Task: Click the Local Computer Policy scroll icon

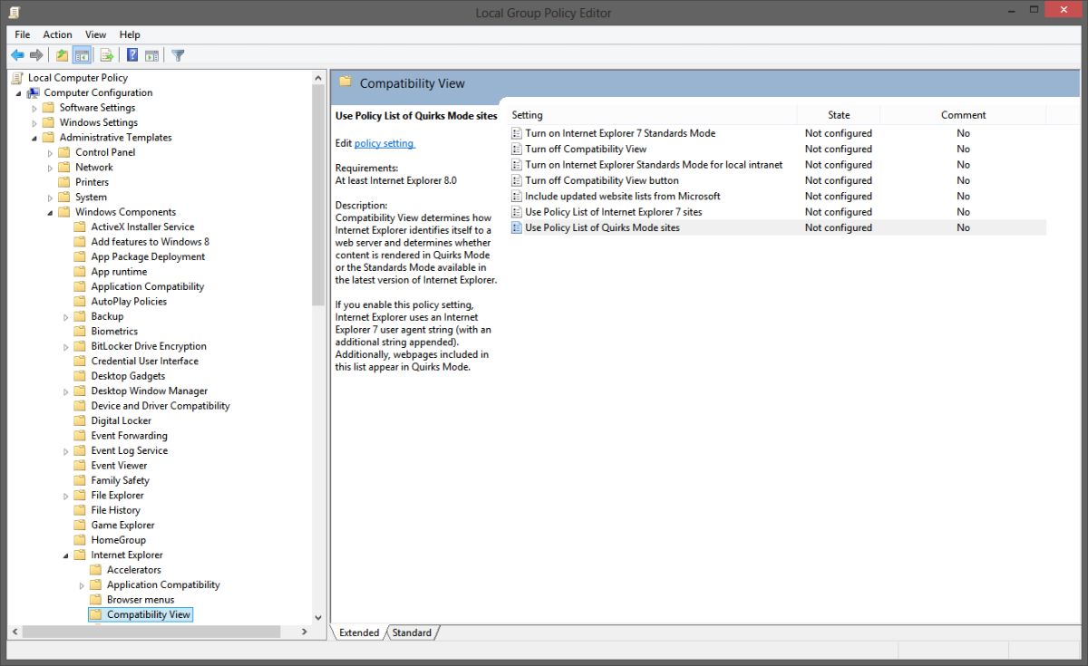Action: point(16,78)
